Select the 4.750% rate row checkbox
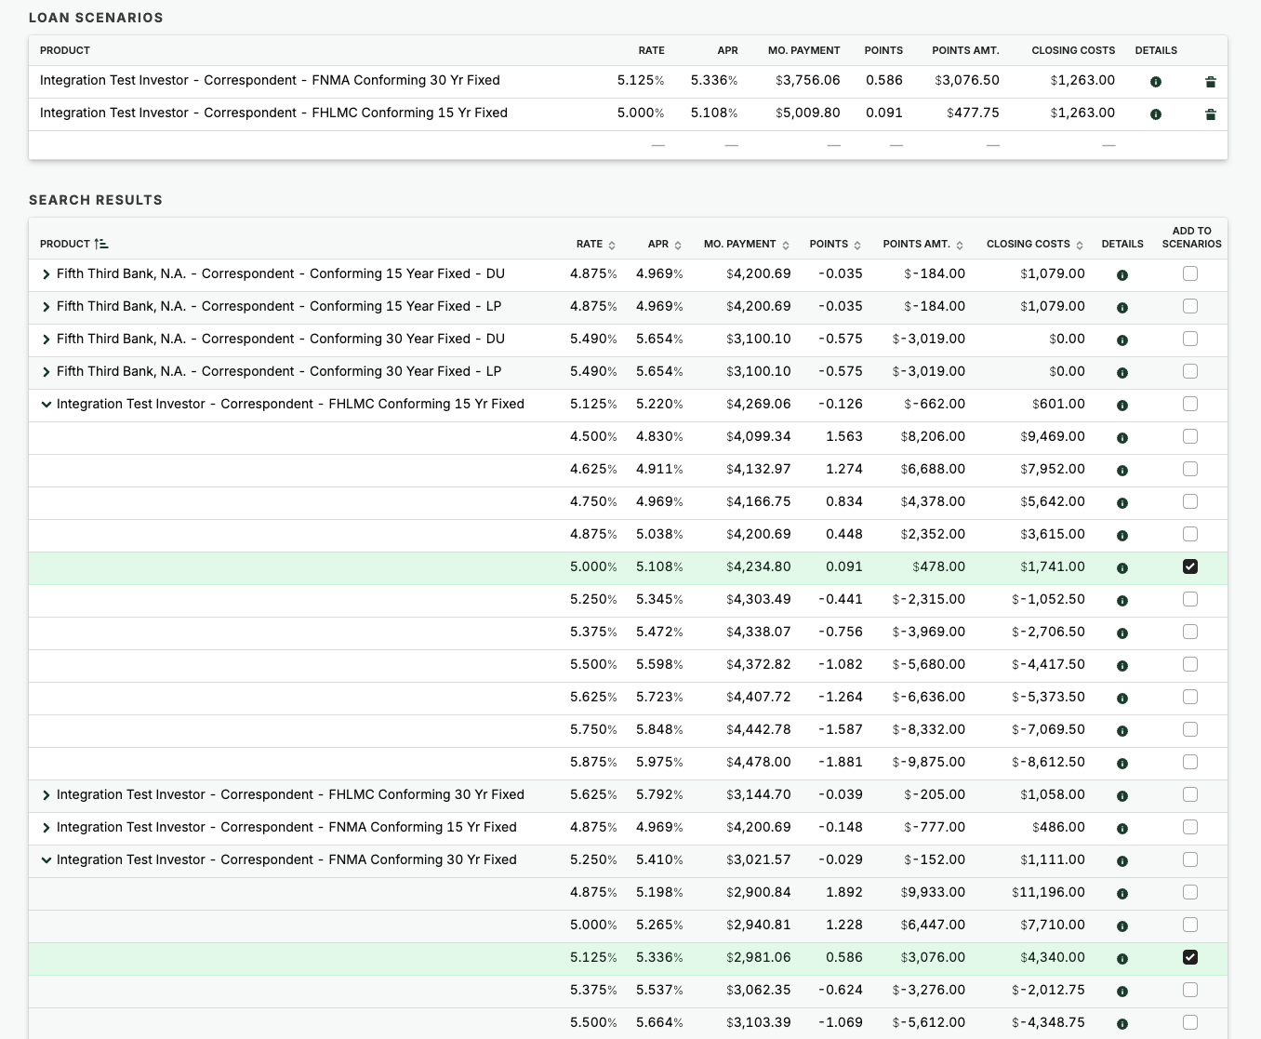Viewport: 1261px width, 1039px height. [x=1190, y=501]
